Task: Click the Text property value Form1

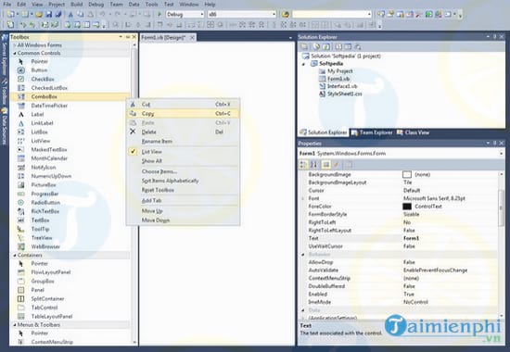Action: tap(411, 238)
